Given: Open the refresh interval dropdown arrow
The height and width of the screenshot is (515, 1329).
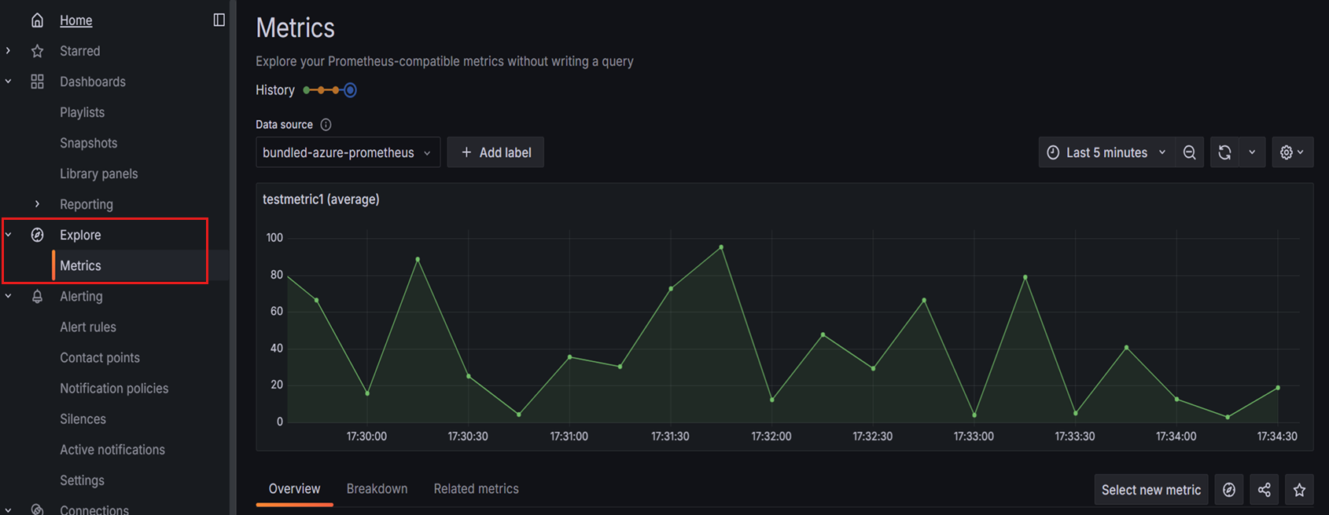Looking at the screenshot, I should [x=1252, y=152].
